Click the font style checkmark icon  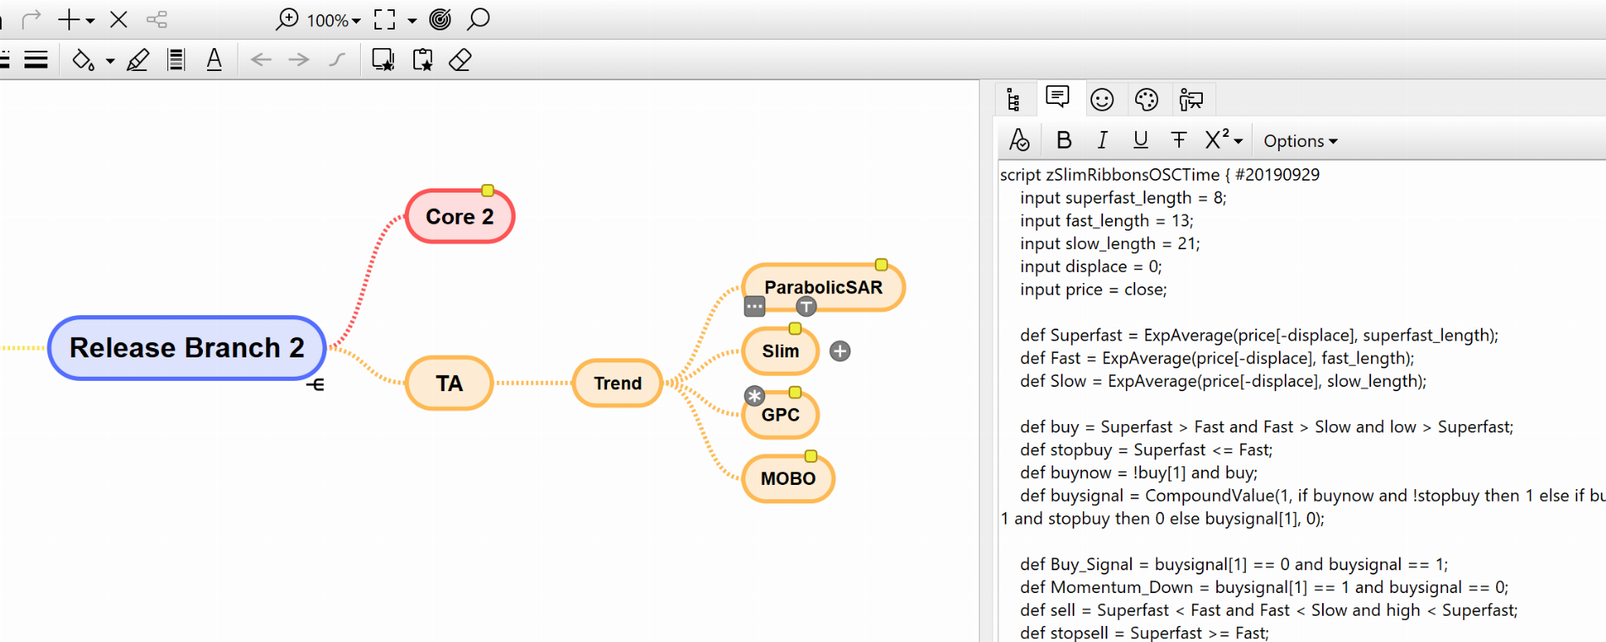[1019, 140]
